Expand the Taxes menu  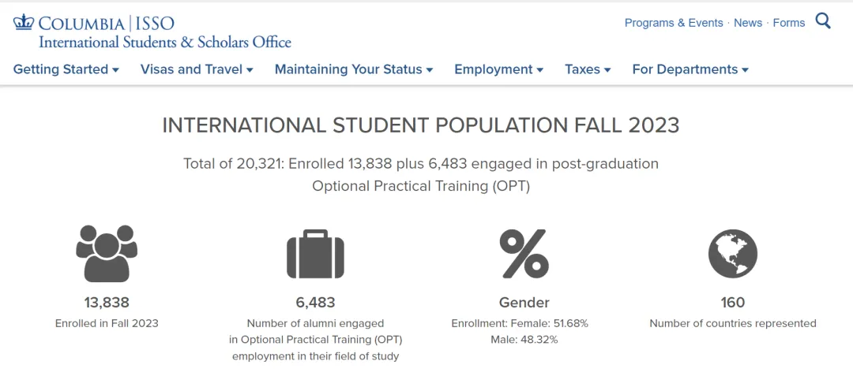click(x=588, y=69)
